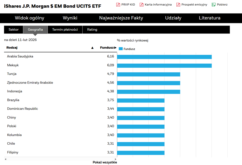Select the Termin płatności tab

65,30
